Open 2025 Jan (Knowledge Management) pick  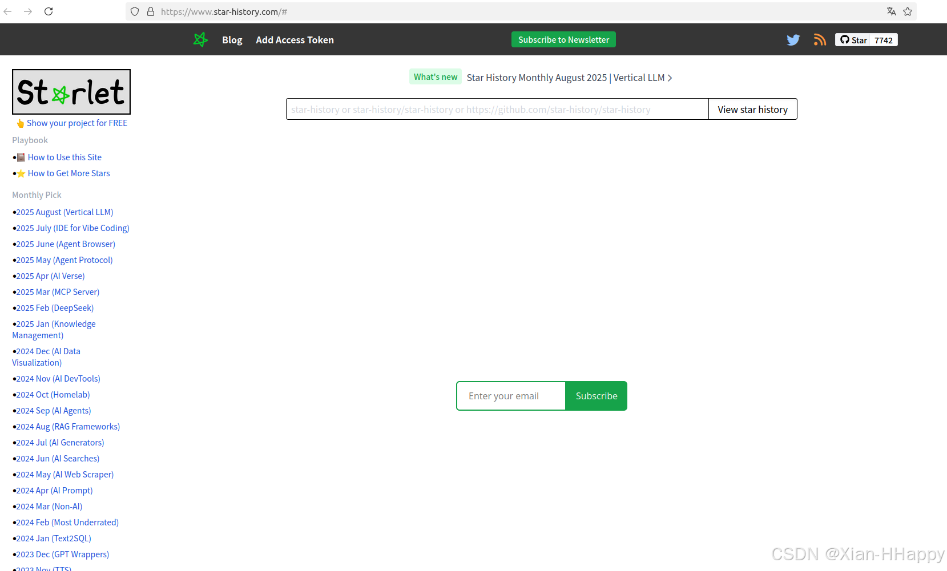coord(55,330)
